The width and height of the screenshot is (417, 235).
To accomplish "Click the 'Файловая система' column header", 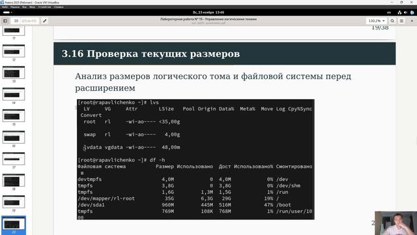I will coord(102,166).
